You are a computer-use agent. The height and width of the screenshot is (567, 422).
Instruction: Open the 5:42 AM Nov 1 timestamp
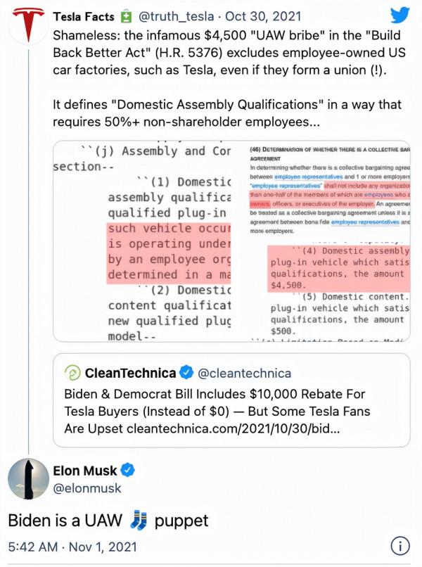coord(72,547)
